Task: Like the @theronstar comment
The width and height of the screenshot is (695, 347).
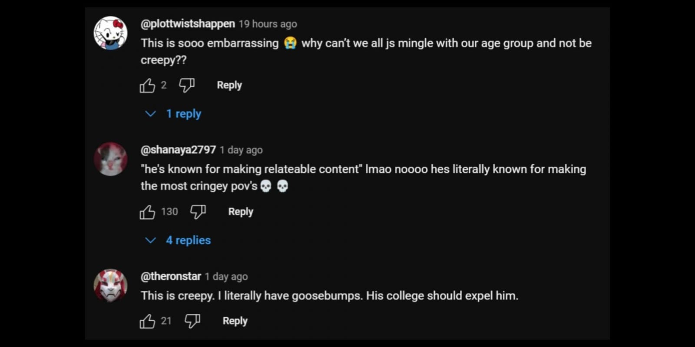Action: tap(147, 321)
